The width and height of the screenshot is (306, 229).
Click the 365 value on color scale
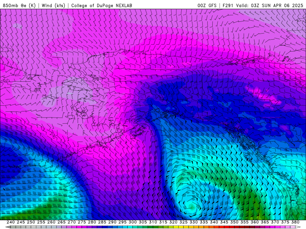point(265,222)
